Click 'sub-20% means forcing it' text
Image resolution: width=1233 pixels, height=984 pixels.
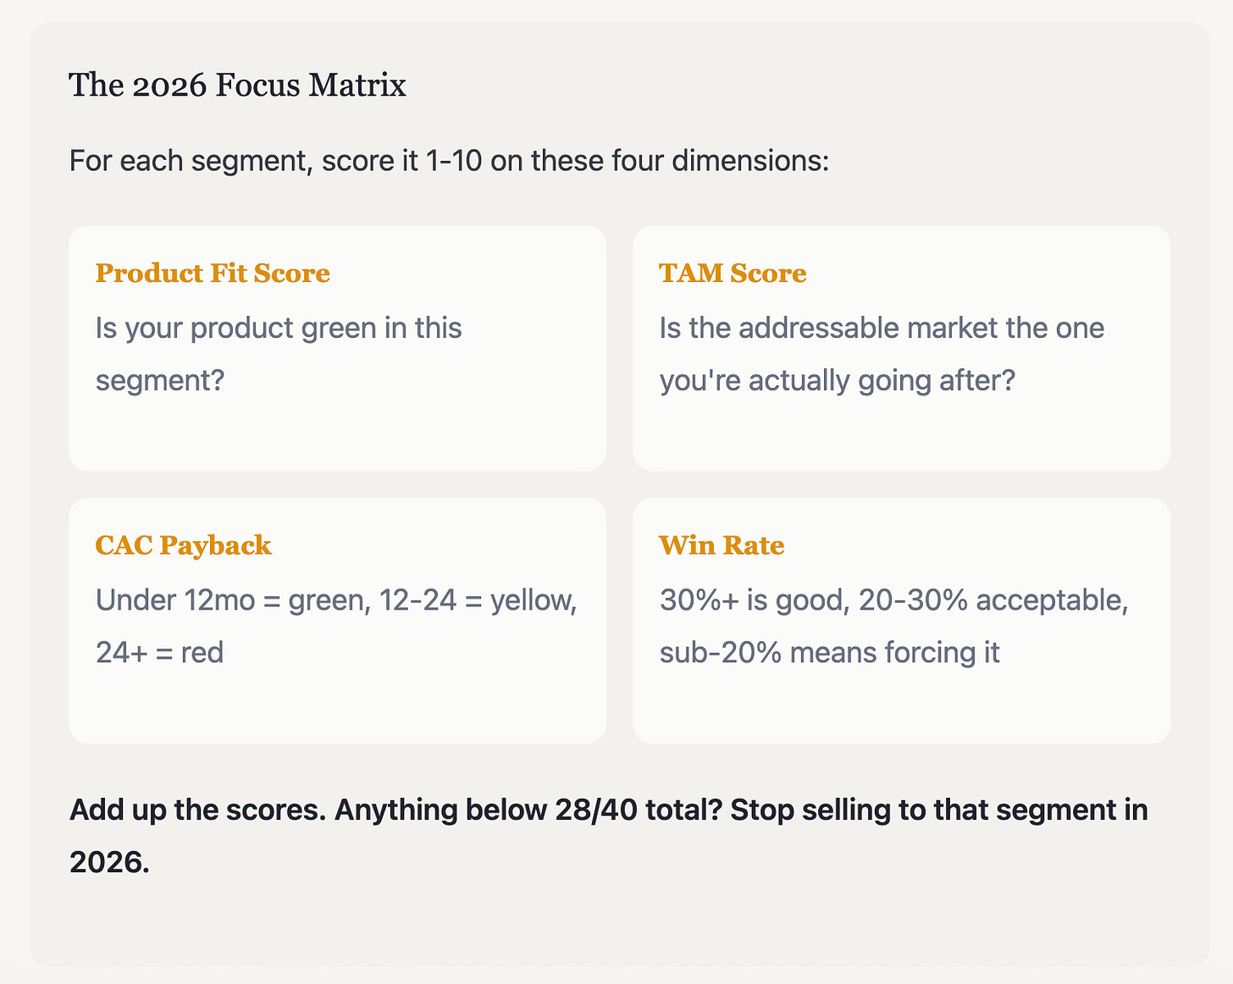(x=829, y=653)
